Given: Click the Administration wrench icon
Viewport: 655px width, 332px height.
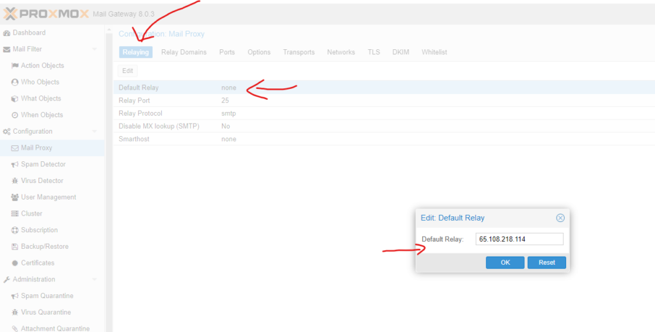Looking at the screenshot, I should 6,280.
